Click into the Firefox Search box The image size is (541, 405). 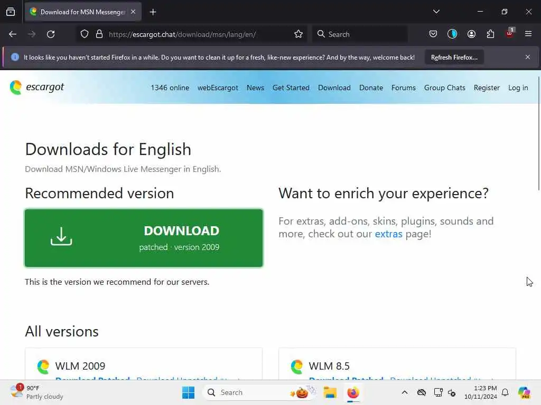click(360, 34)
